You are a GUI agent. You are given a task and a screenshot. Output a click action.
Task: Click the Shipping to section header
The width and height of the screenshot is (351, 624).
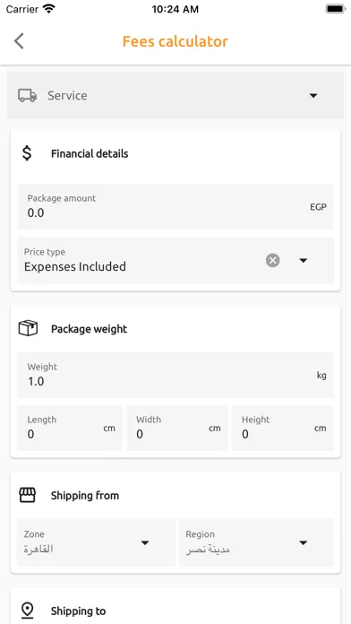[78, 611]
